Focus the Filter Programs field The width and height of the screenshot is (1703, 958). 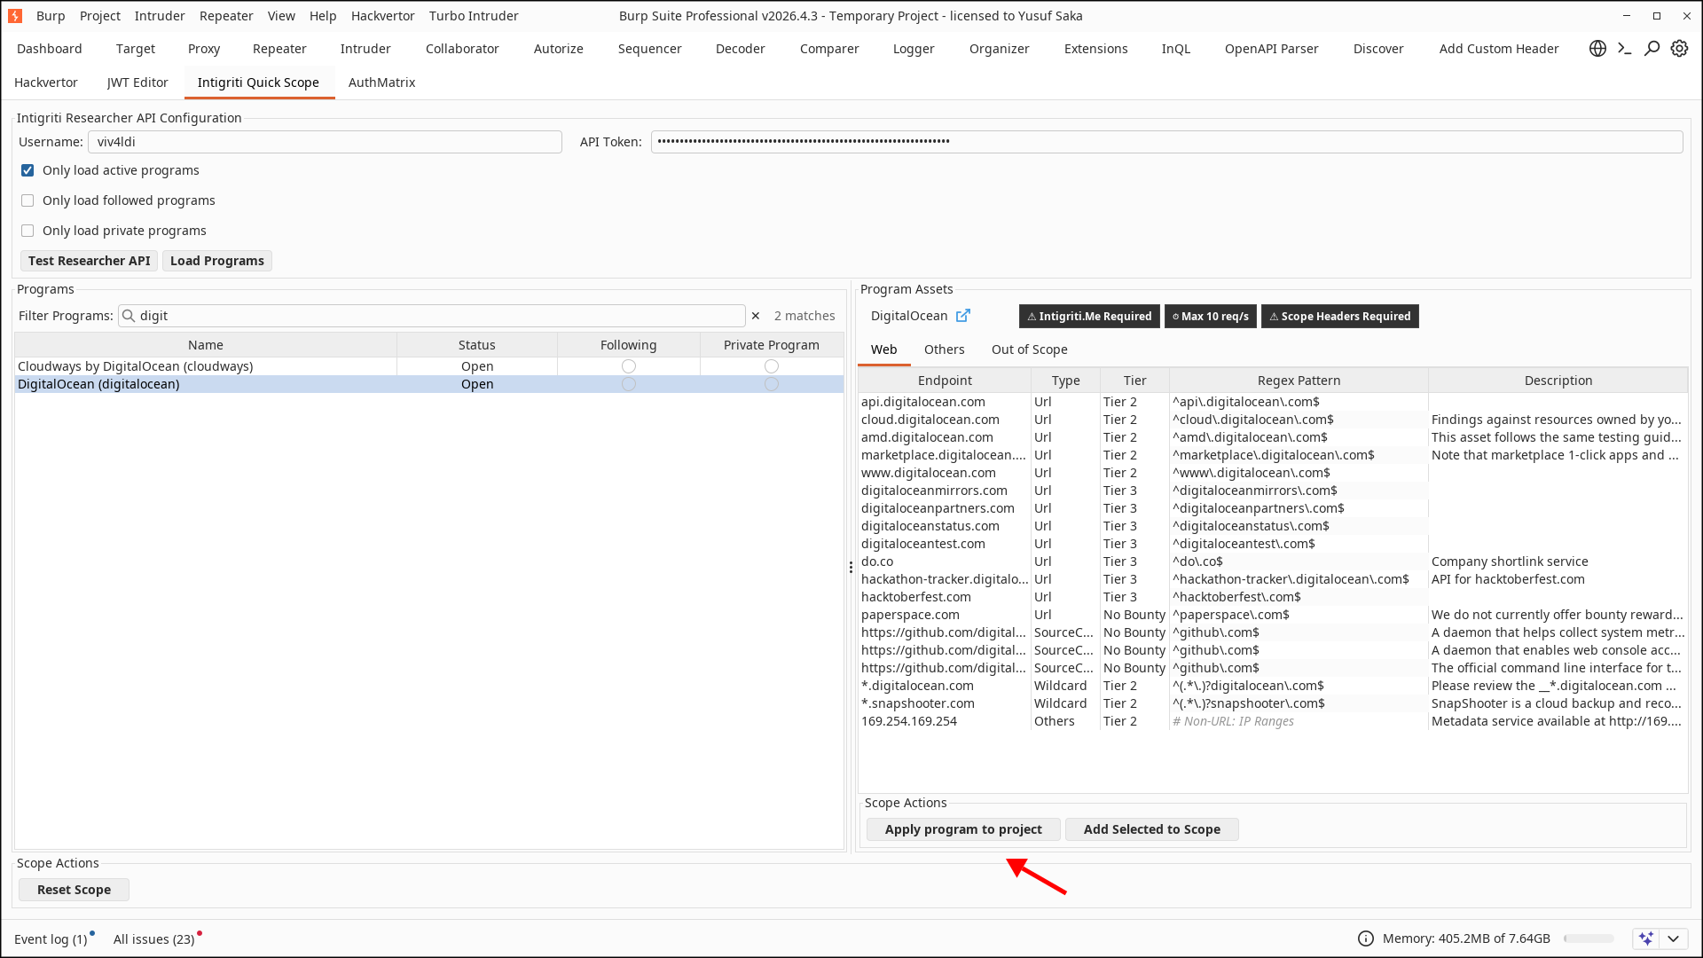click(432, 316)
